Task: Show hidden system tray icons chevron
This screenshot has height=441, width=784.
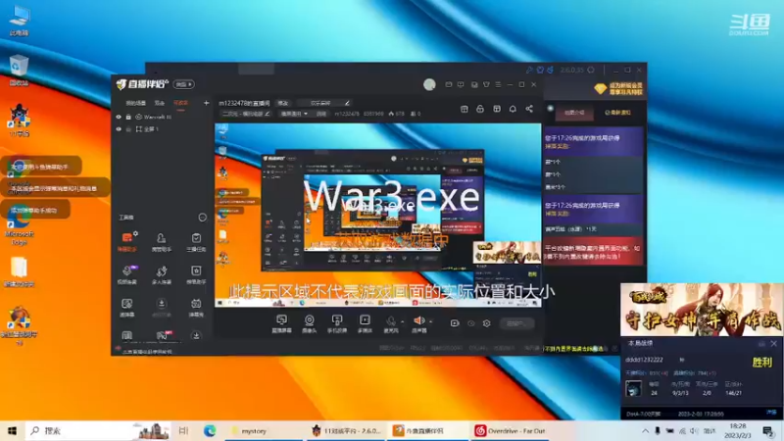Action: click(x=645, y=430)
